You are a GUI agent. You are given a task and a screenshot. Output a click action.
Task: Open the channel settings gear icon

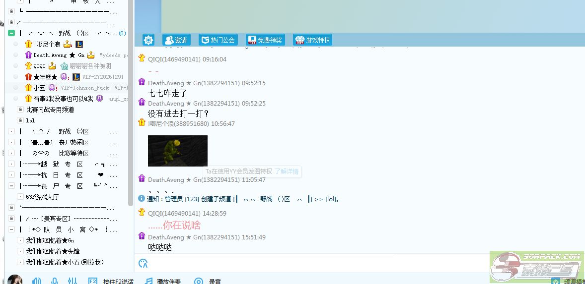coord(148,40)
